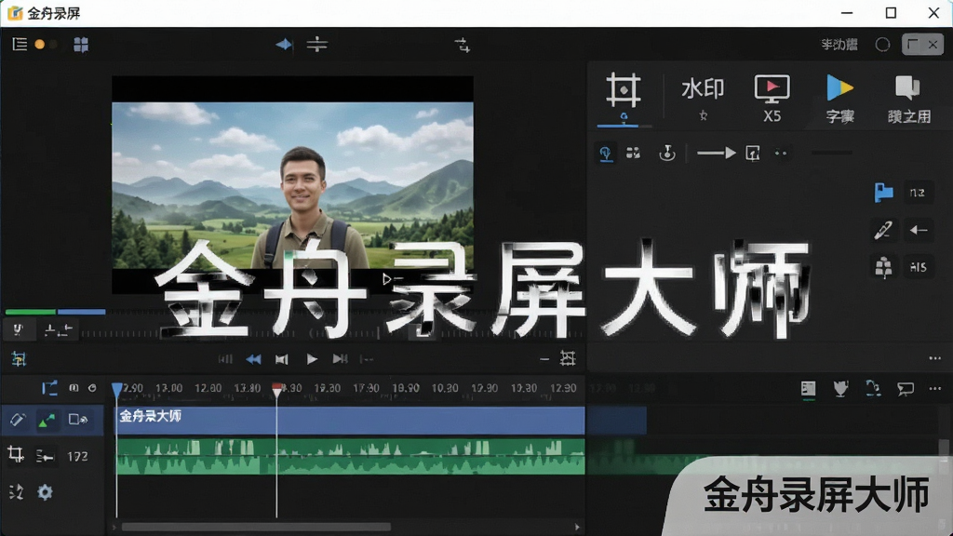Select the crop tab icon
Screen dimensions: 953x536
click(x=623, y=90)
